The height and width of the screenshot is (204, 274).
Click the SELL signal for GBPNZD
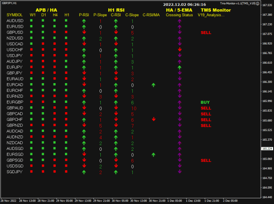(206, 125)
